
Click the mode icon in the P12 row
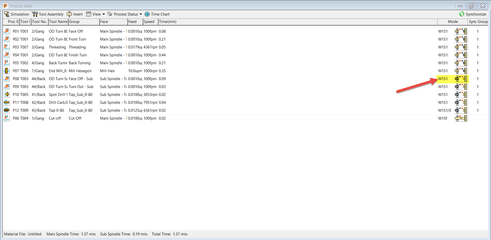point(461,110)
